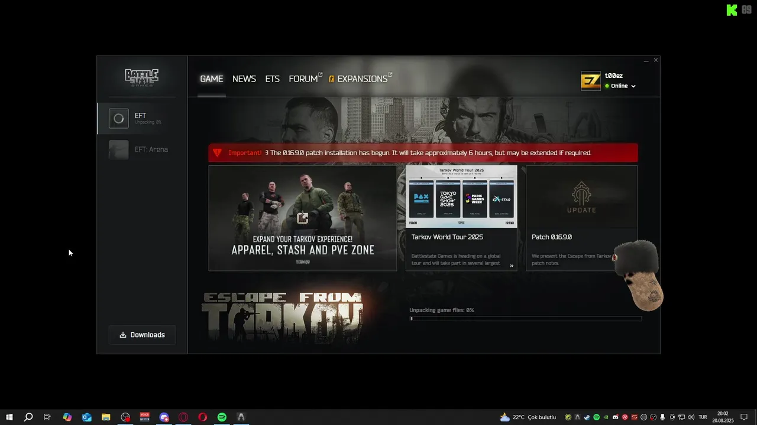Image resolution: width=757 pixels, height=425 pixels.
Task: Click the red Important warning icon
Action: click(217, 153)
